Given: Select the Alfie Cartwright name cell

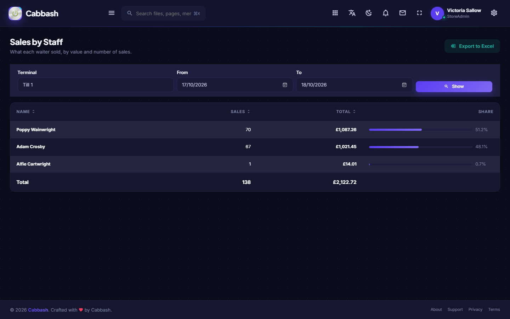Looking at the screenshot, I should 33,164.
